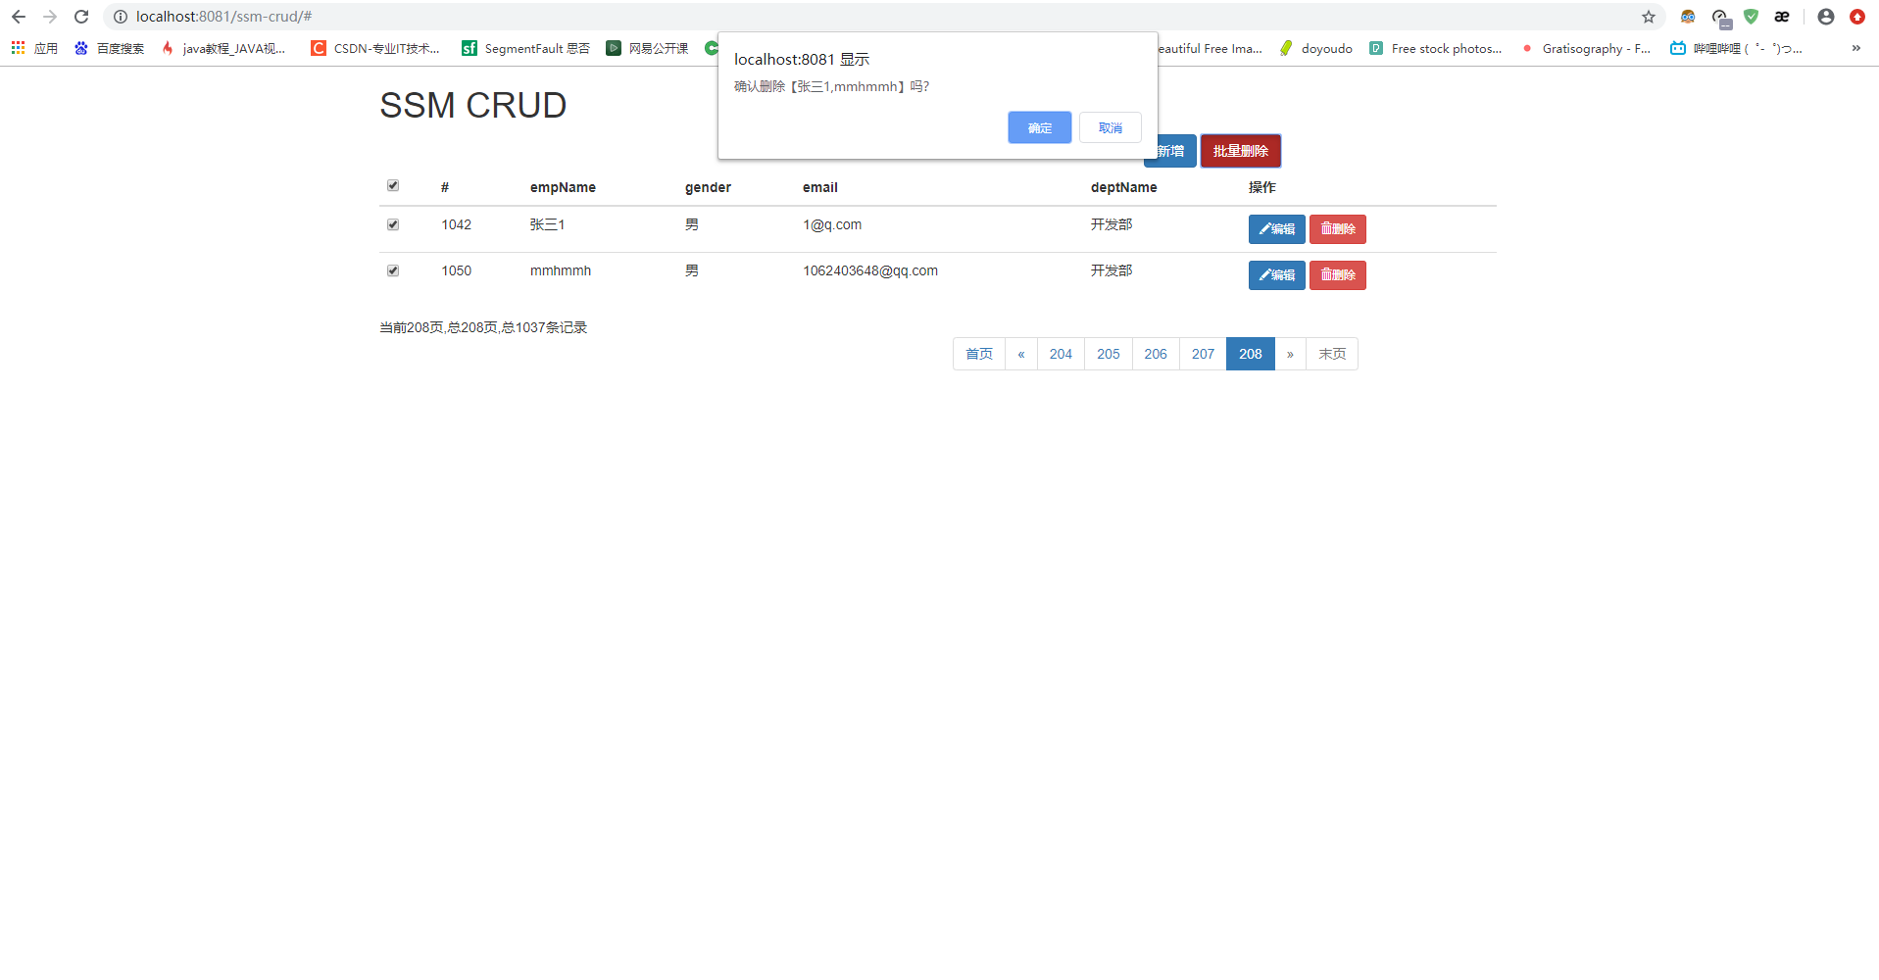
Task: Click the 批量删除 batch delete button
Action: [x=1240, y=151]
